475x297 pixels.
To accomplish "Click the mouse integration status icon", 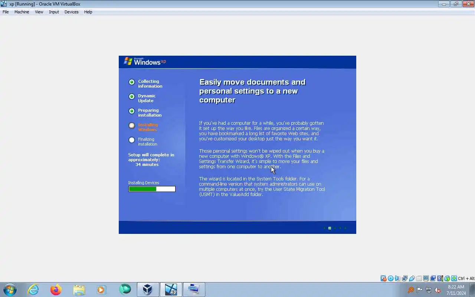I will pyautogui.click(x=447, y=278).
